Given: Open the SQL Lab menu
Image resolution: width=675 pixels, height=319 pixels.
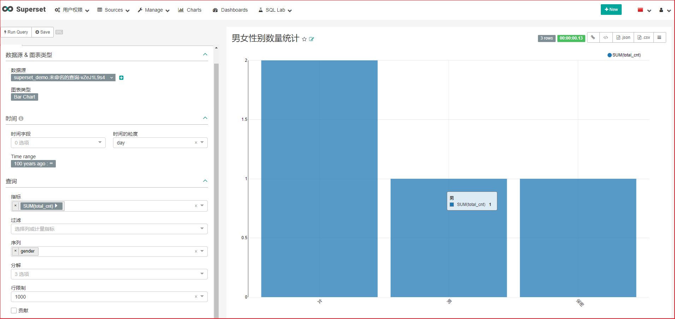Looking at the screenshot, I should click(x=275, y=10).
